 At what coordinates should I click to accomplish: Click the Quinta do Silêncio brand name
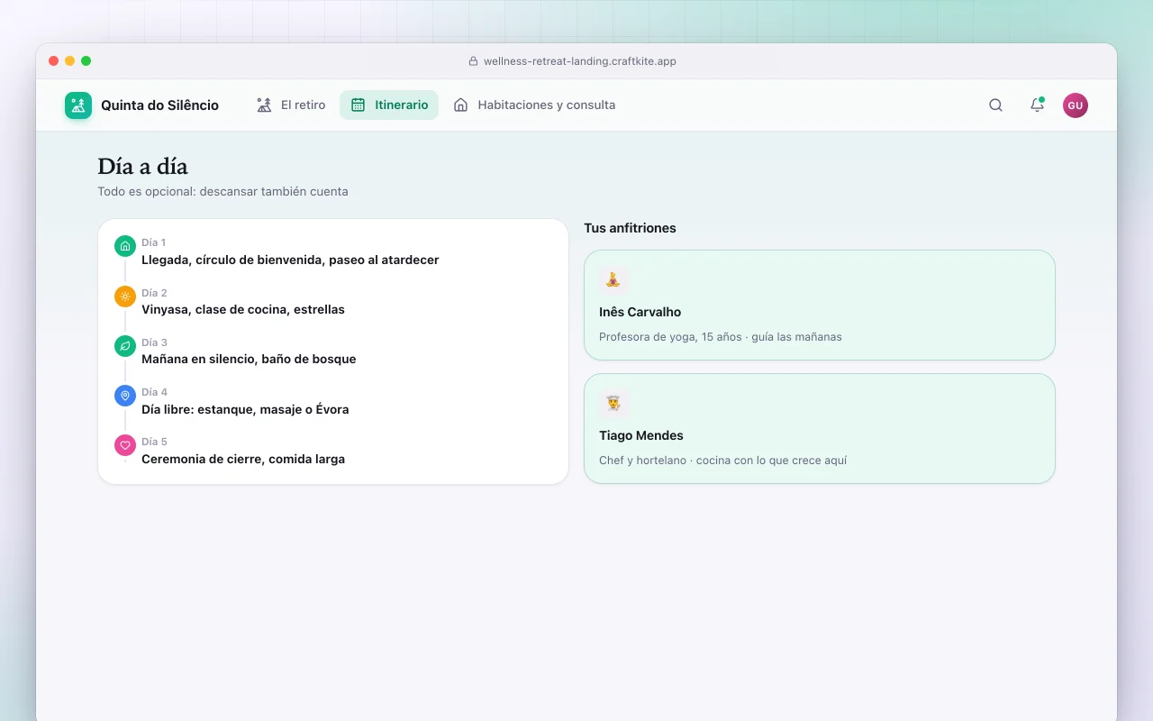[x=159, y=105]
